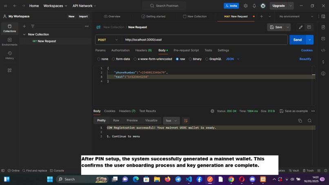Open the user avatar icon
The width and height of the screenshot is (329, 185).
[263, 6]
